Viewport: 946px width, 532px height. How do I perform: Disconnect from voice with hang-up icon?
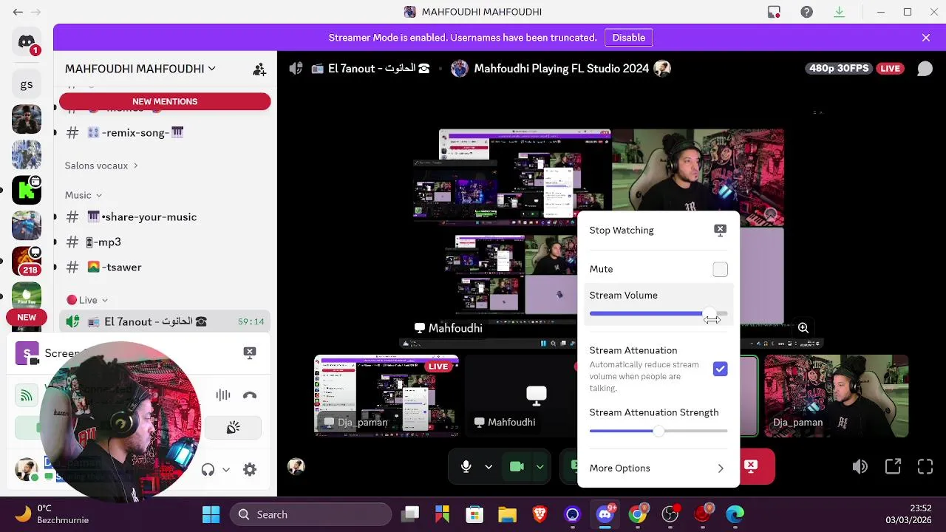(x=250, y=395)
